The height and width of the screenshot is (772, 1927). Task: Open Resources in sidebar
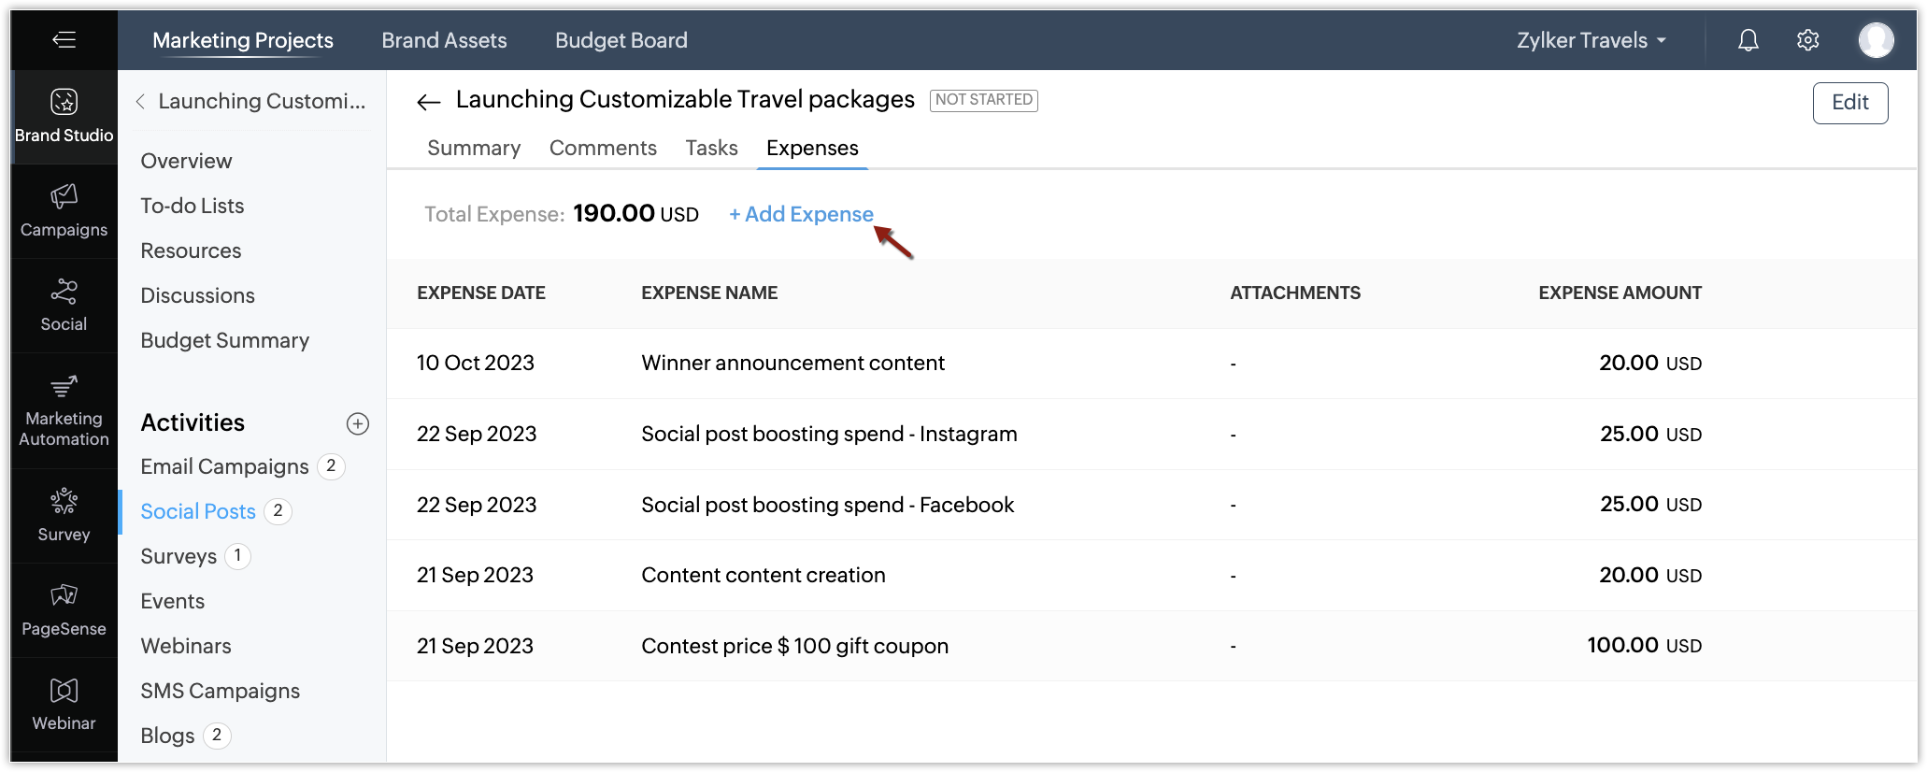coord(191,250)
